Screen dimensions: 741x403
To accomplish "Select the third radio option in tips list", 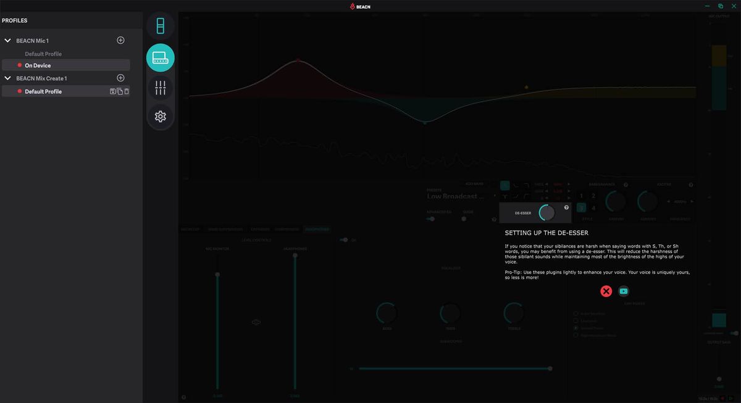I will 576,328.
